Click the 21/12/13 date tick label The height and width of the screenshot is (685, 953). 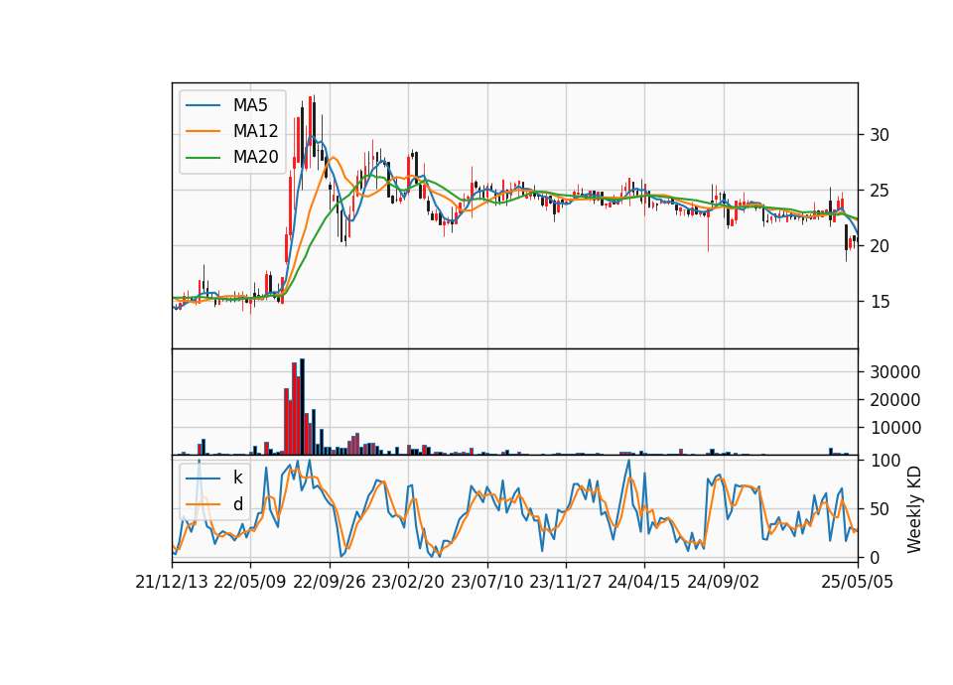pyautogui.click(x=172, y=583)
